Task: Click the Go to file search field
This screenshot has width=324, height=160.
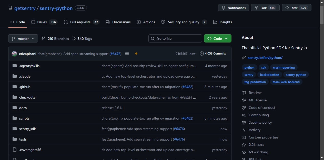Action: (175, 38)
